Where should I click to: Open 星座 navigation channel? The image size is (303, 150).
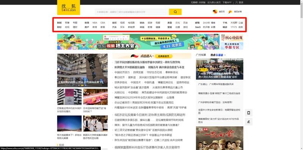pos(169,27)
